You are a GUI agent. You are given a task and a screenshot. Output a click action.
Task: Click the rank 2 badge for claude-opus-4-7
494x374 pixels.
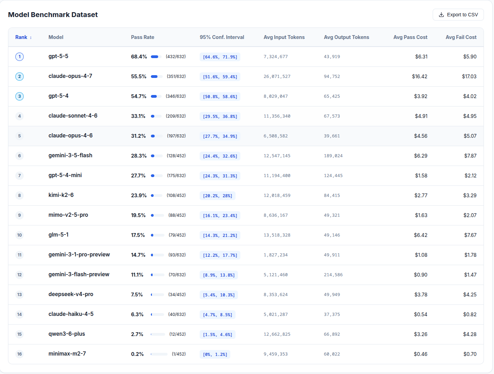tap(20, 77)
